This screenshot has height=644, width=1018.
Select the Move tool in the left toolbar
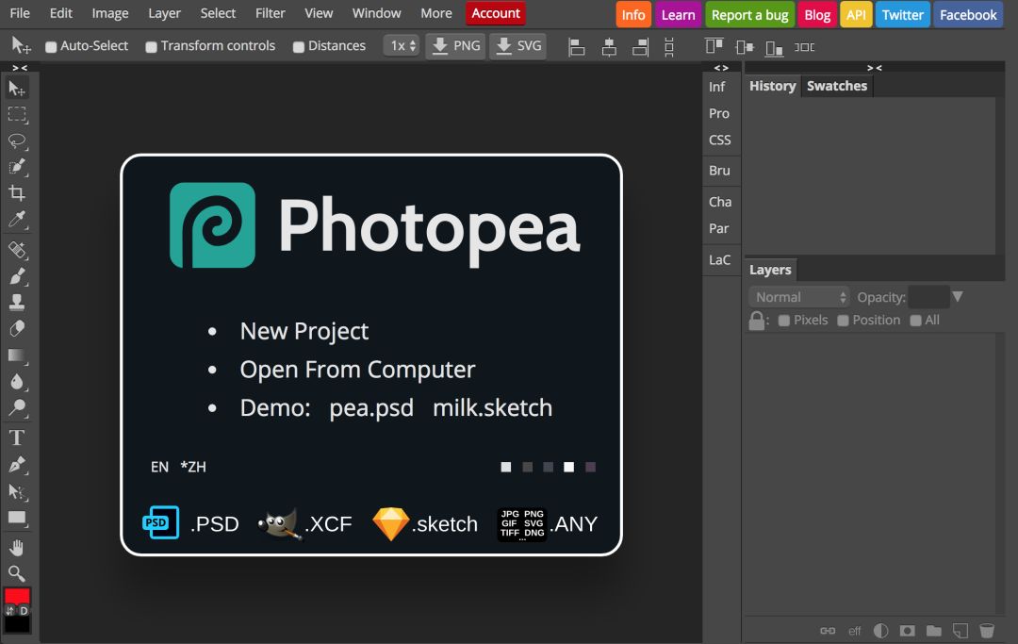click(17, 89)
